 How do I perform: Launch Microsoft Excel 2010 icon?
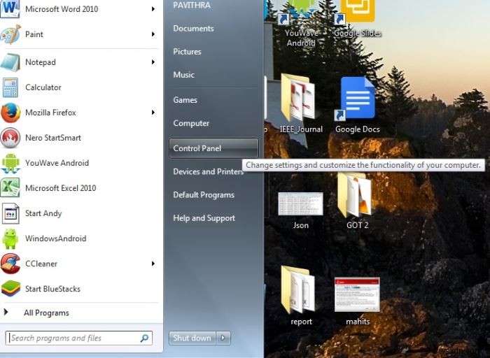[10, 188]
